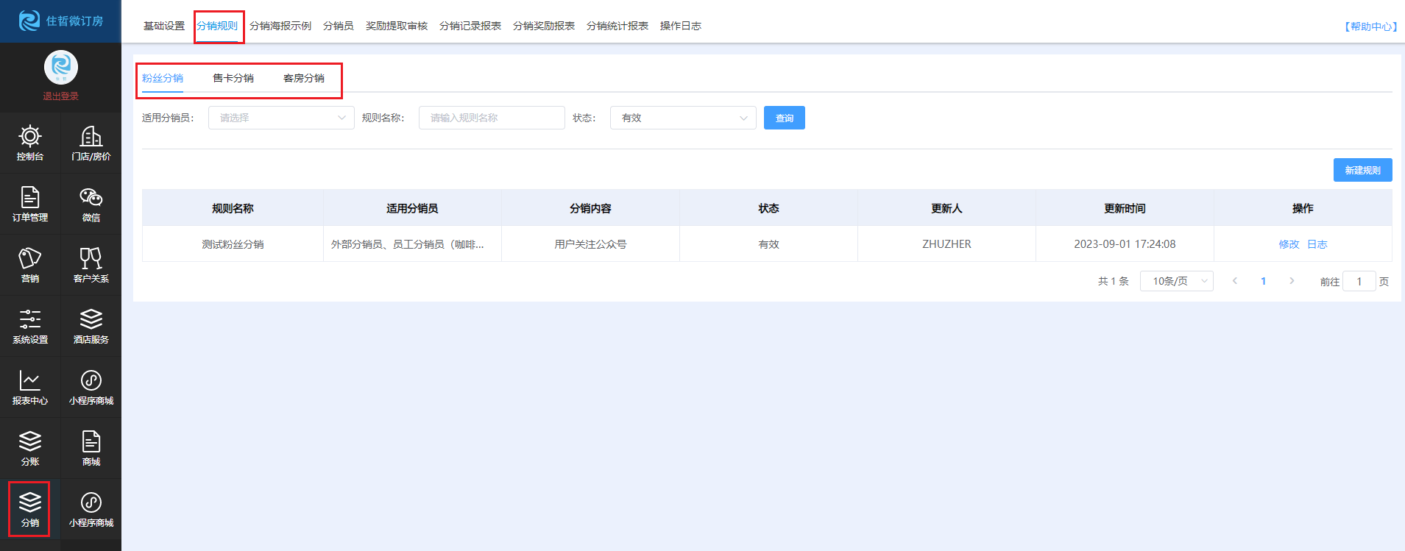Switch to the 分销员 tab
The height and width of the screenshot is (551, 1405).
pyautogui.click(x=339, y=26)
